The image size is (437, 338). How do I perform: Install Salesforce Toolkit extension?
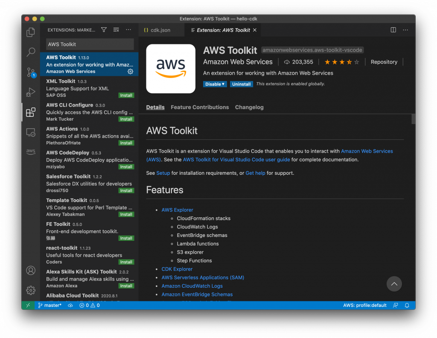coord(126,191)
